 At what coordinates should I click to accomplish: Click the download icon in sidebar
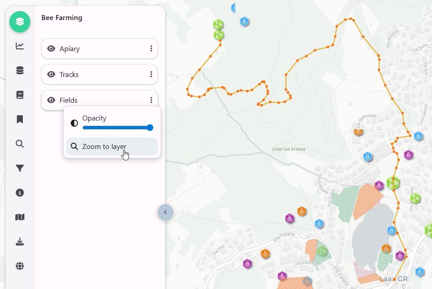(20, 241)
